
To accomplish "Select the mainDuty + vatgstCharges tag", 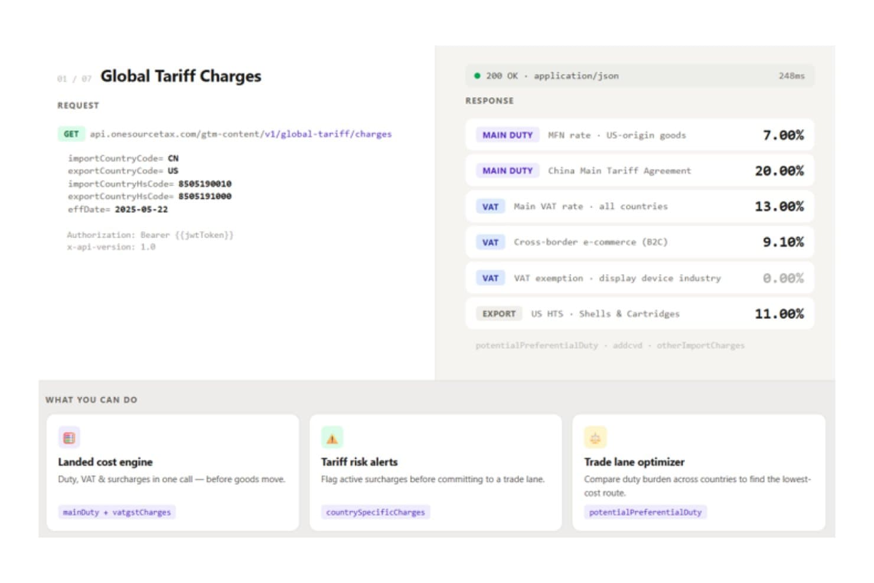I will (117, 512).
